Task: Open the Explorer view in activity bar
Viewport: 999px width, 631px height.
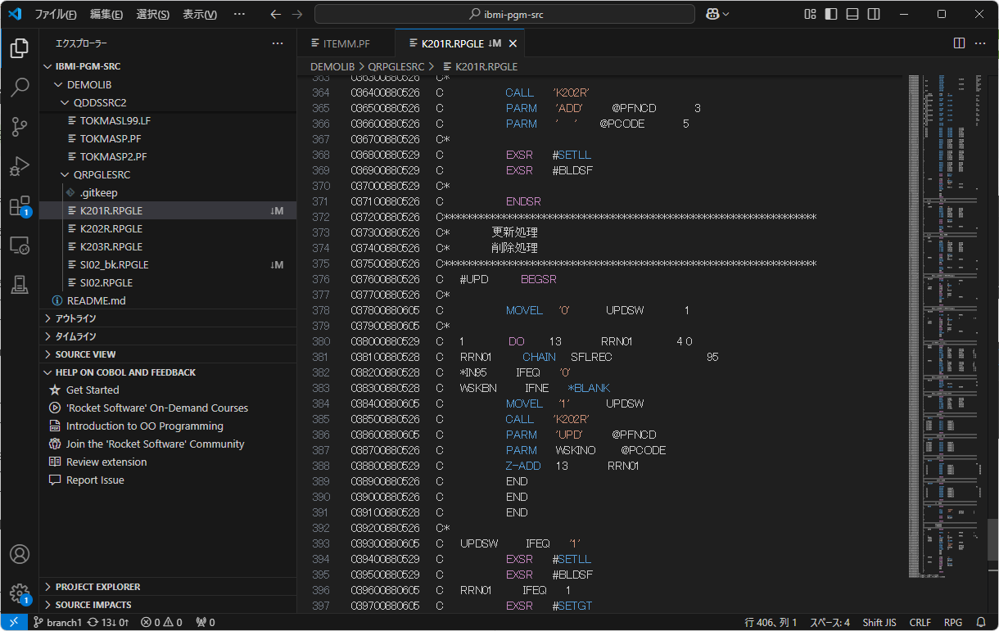Action: coord(20,47)
